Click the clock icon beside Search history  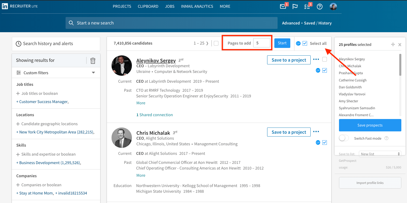click(19, 44)
